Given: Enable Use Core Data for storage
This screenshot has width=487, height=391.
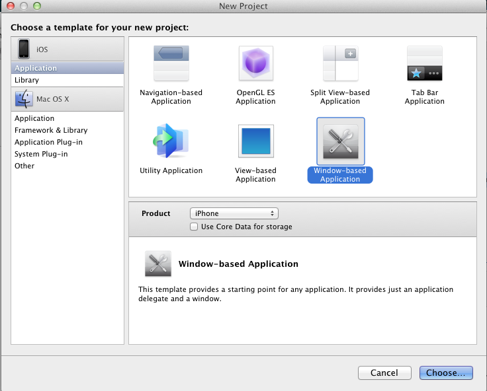Looking at the screenshot, I should 194,227.
